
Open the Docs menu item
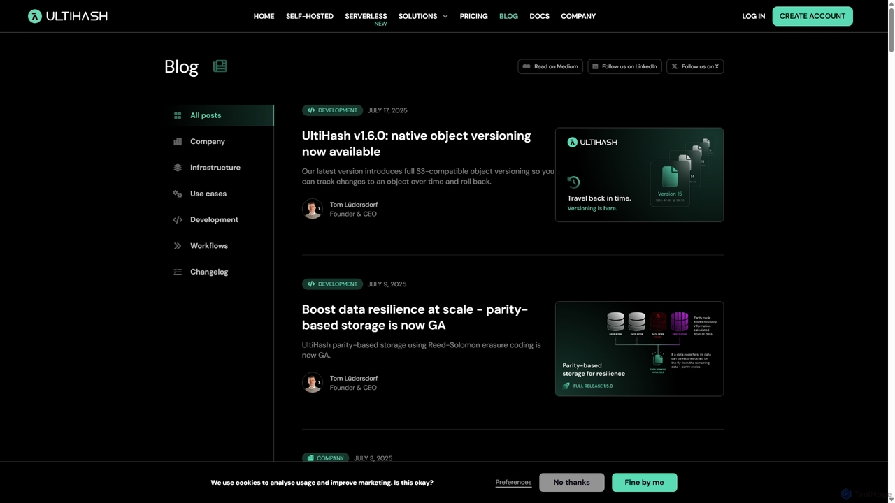539,16
